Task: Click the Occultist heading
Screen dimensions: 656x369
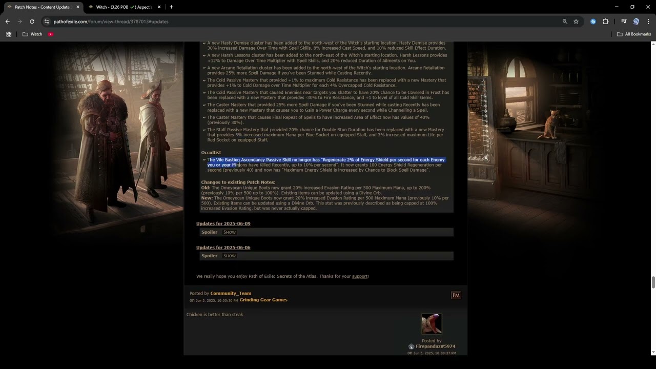Action: (211, 153)
